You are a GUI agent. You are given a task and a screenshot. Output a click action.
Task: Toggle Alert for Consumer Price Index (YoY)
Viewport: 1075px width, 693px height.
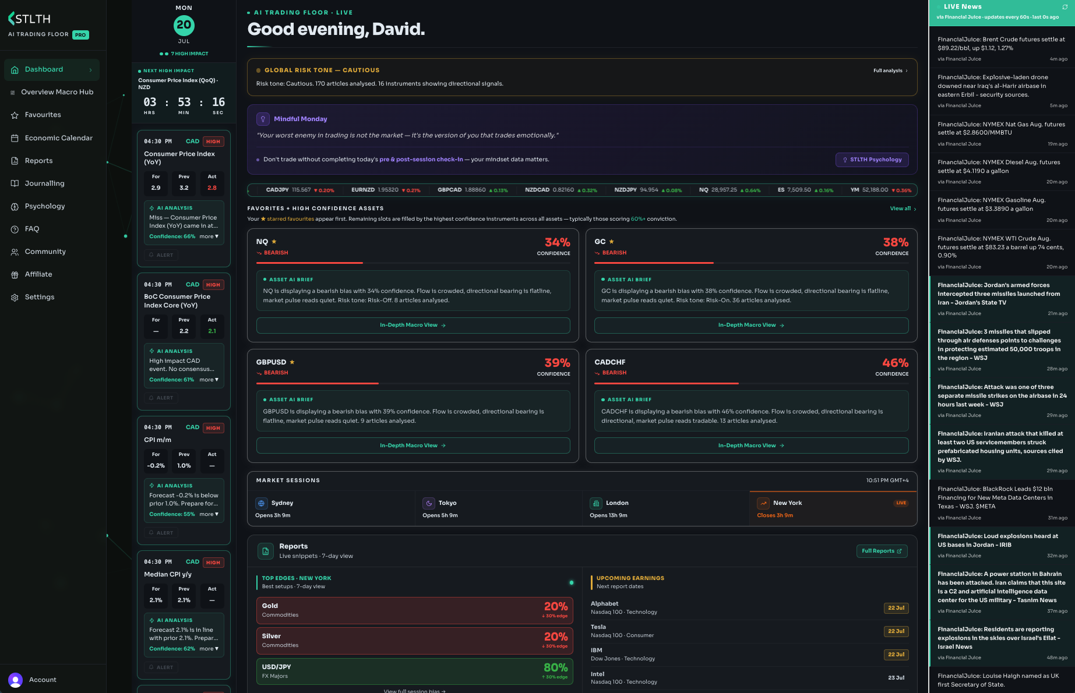click(x=161, y=255)
